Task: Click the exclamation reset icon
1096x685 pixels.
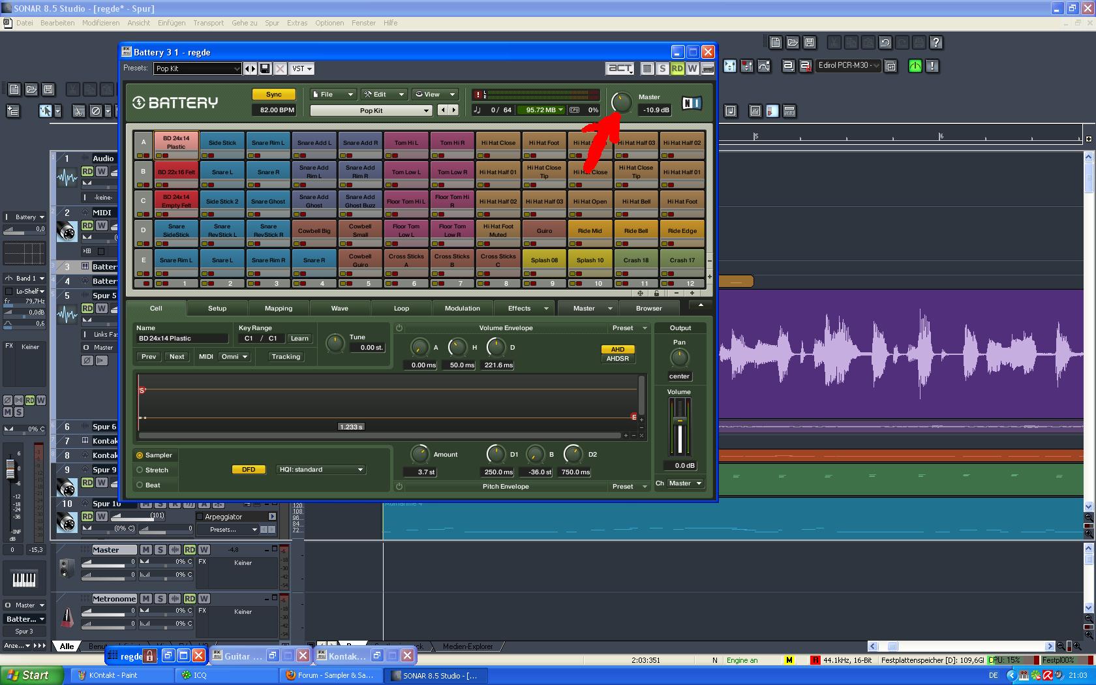Action: [932, 66]
